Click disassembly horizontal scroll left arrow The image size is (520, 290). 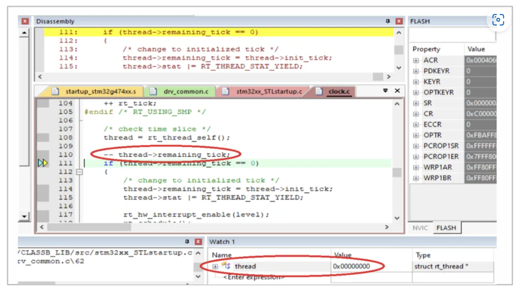[x=40, y=77]
